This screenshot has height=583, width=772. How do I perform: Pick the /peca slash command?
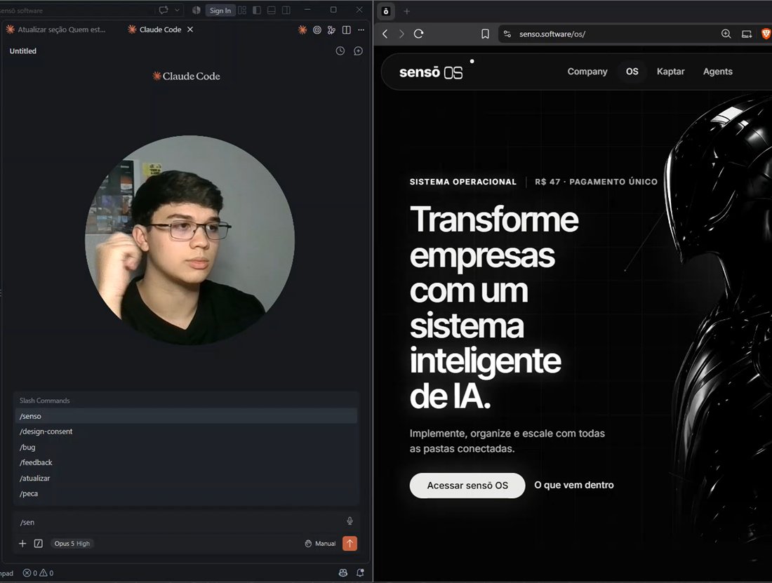186,493
